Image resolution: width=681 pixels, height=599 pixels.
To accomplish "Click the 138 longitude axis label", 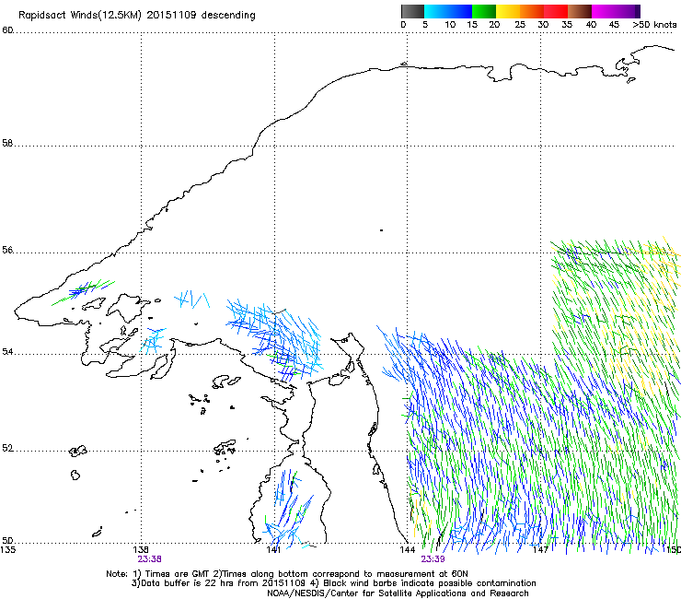I will [141, 550].
